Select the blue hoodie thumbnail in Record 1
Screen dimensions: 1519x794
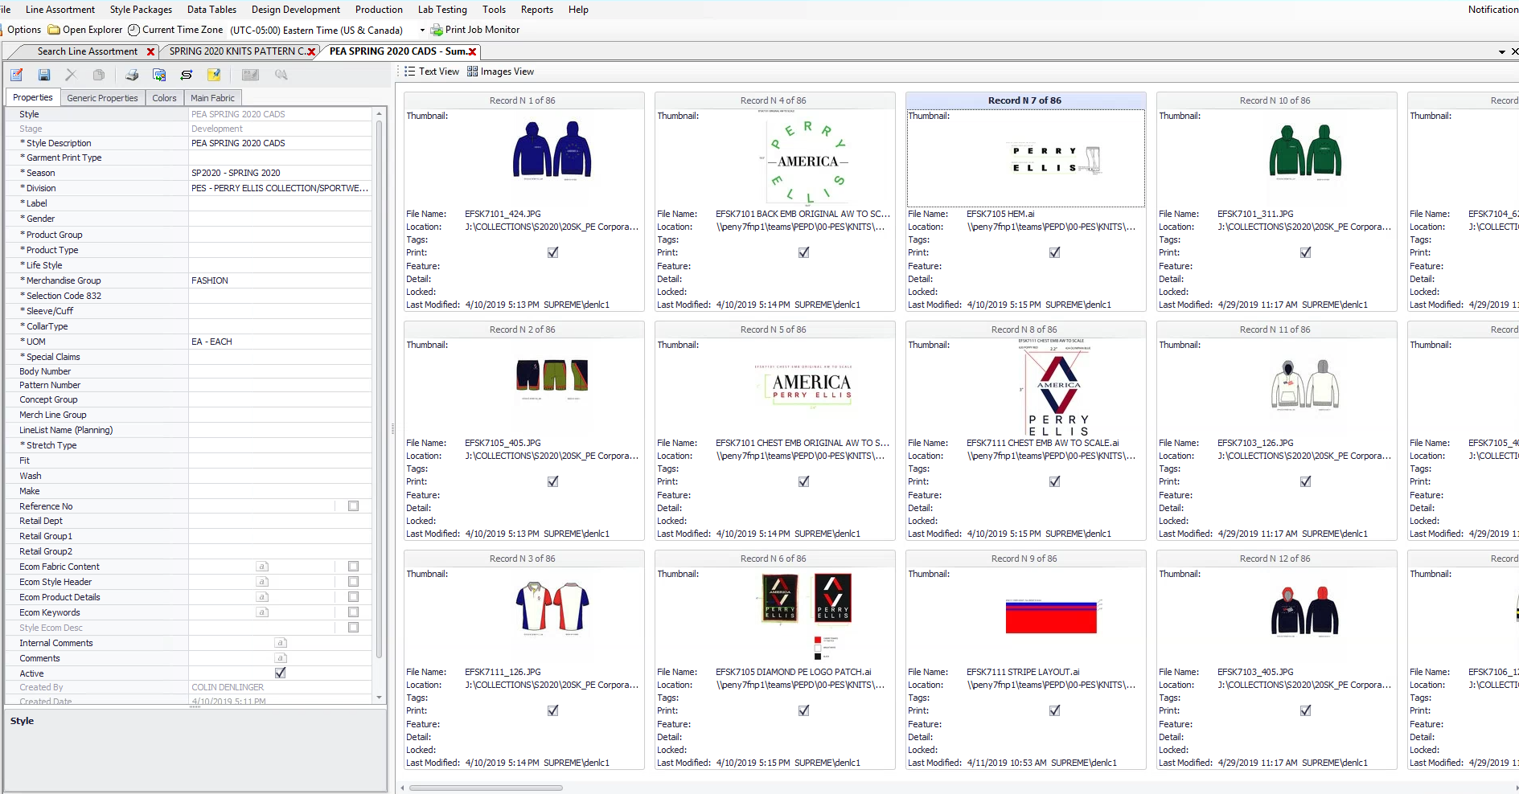[552, 150]
